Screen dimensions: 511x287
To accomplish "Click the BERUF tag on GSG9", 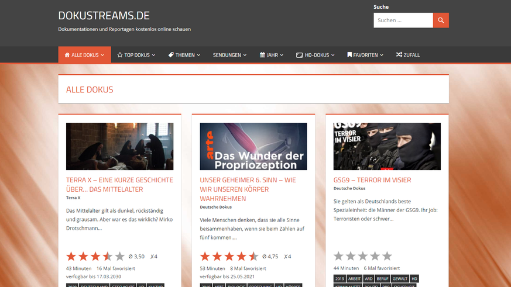I will (383, 279).
